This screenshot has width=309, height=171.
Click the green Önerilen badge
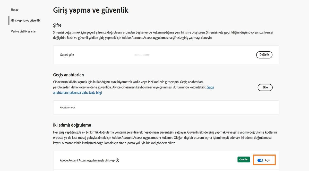tap(244, 159)
